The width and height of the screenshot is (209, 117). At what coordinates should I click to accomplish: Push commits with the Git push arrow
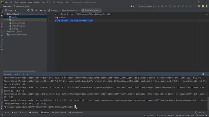(x=186, y=6)
